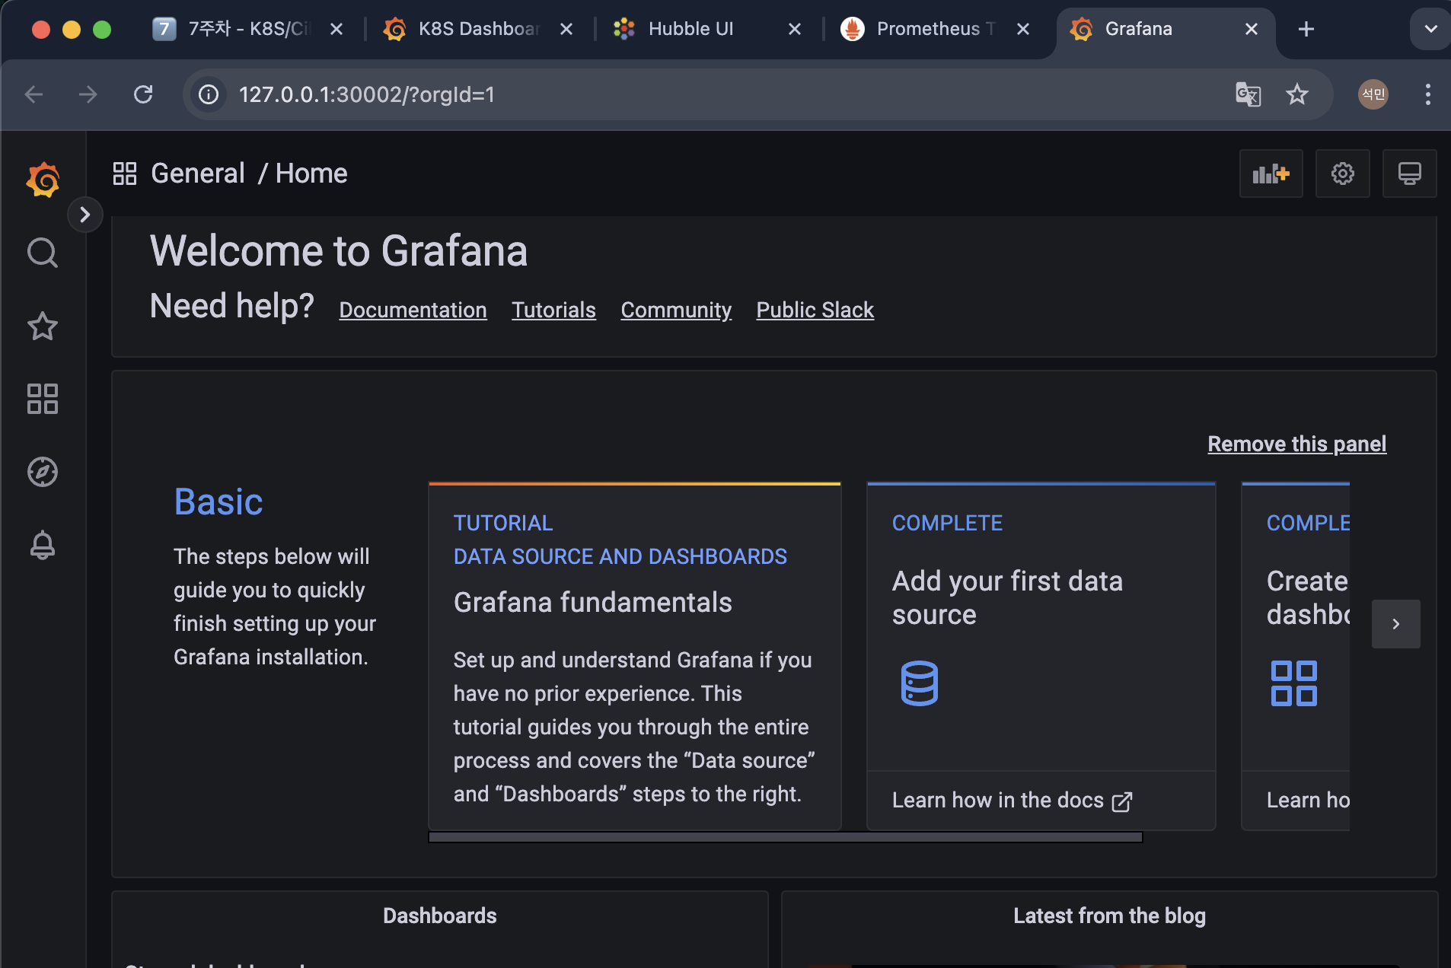Close the K8S Dashboard tab
The image size is (1451, 968).
(x=566, y=29)
